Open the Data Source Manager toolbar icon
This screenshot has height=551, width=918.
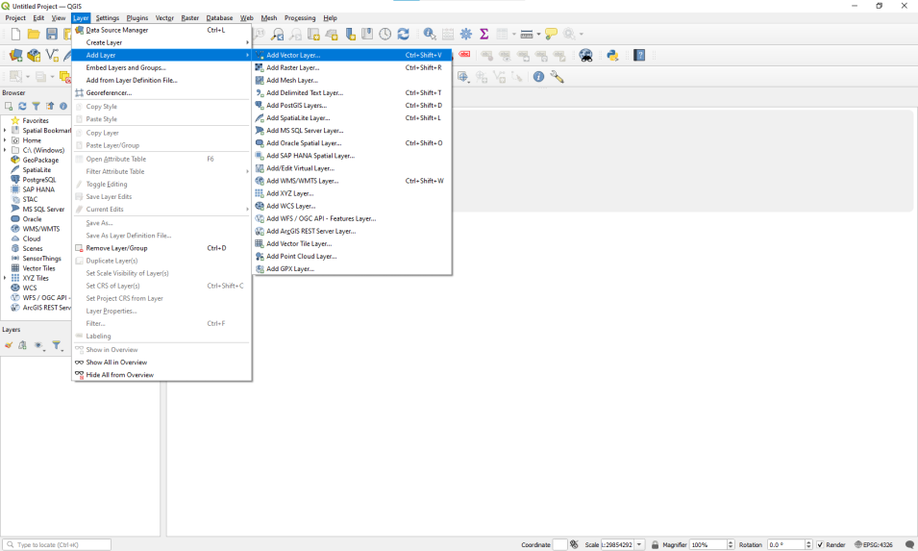(x=15, y=56)
